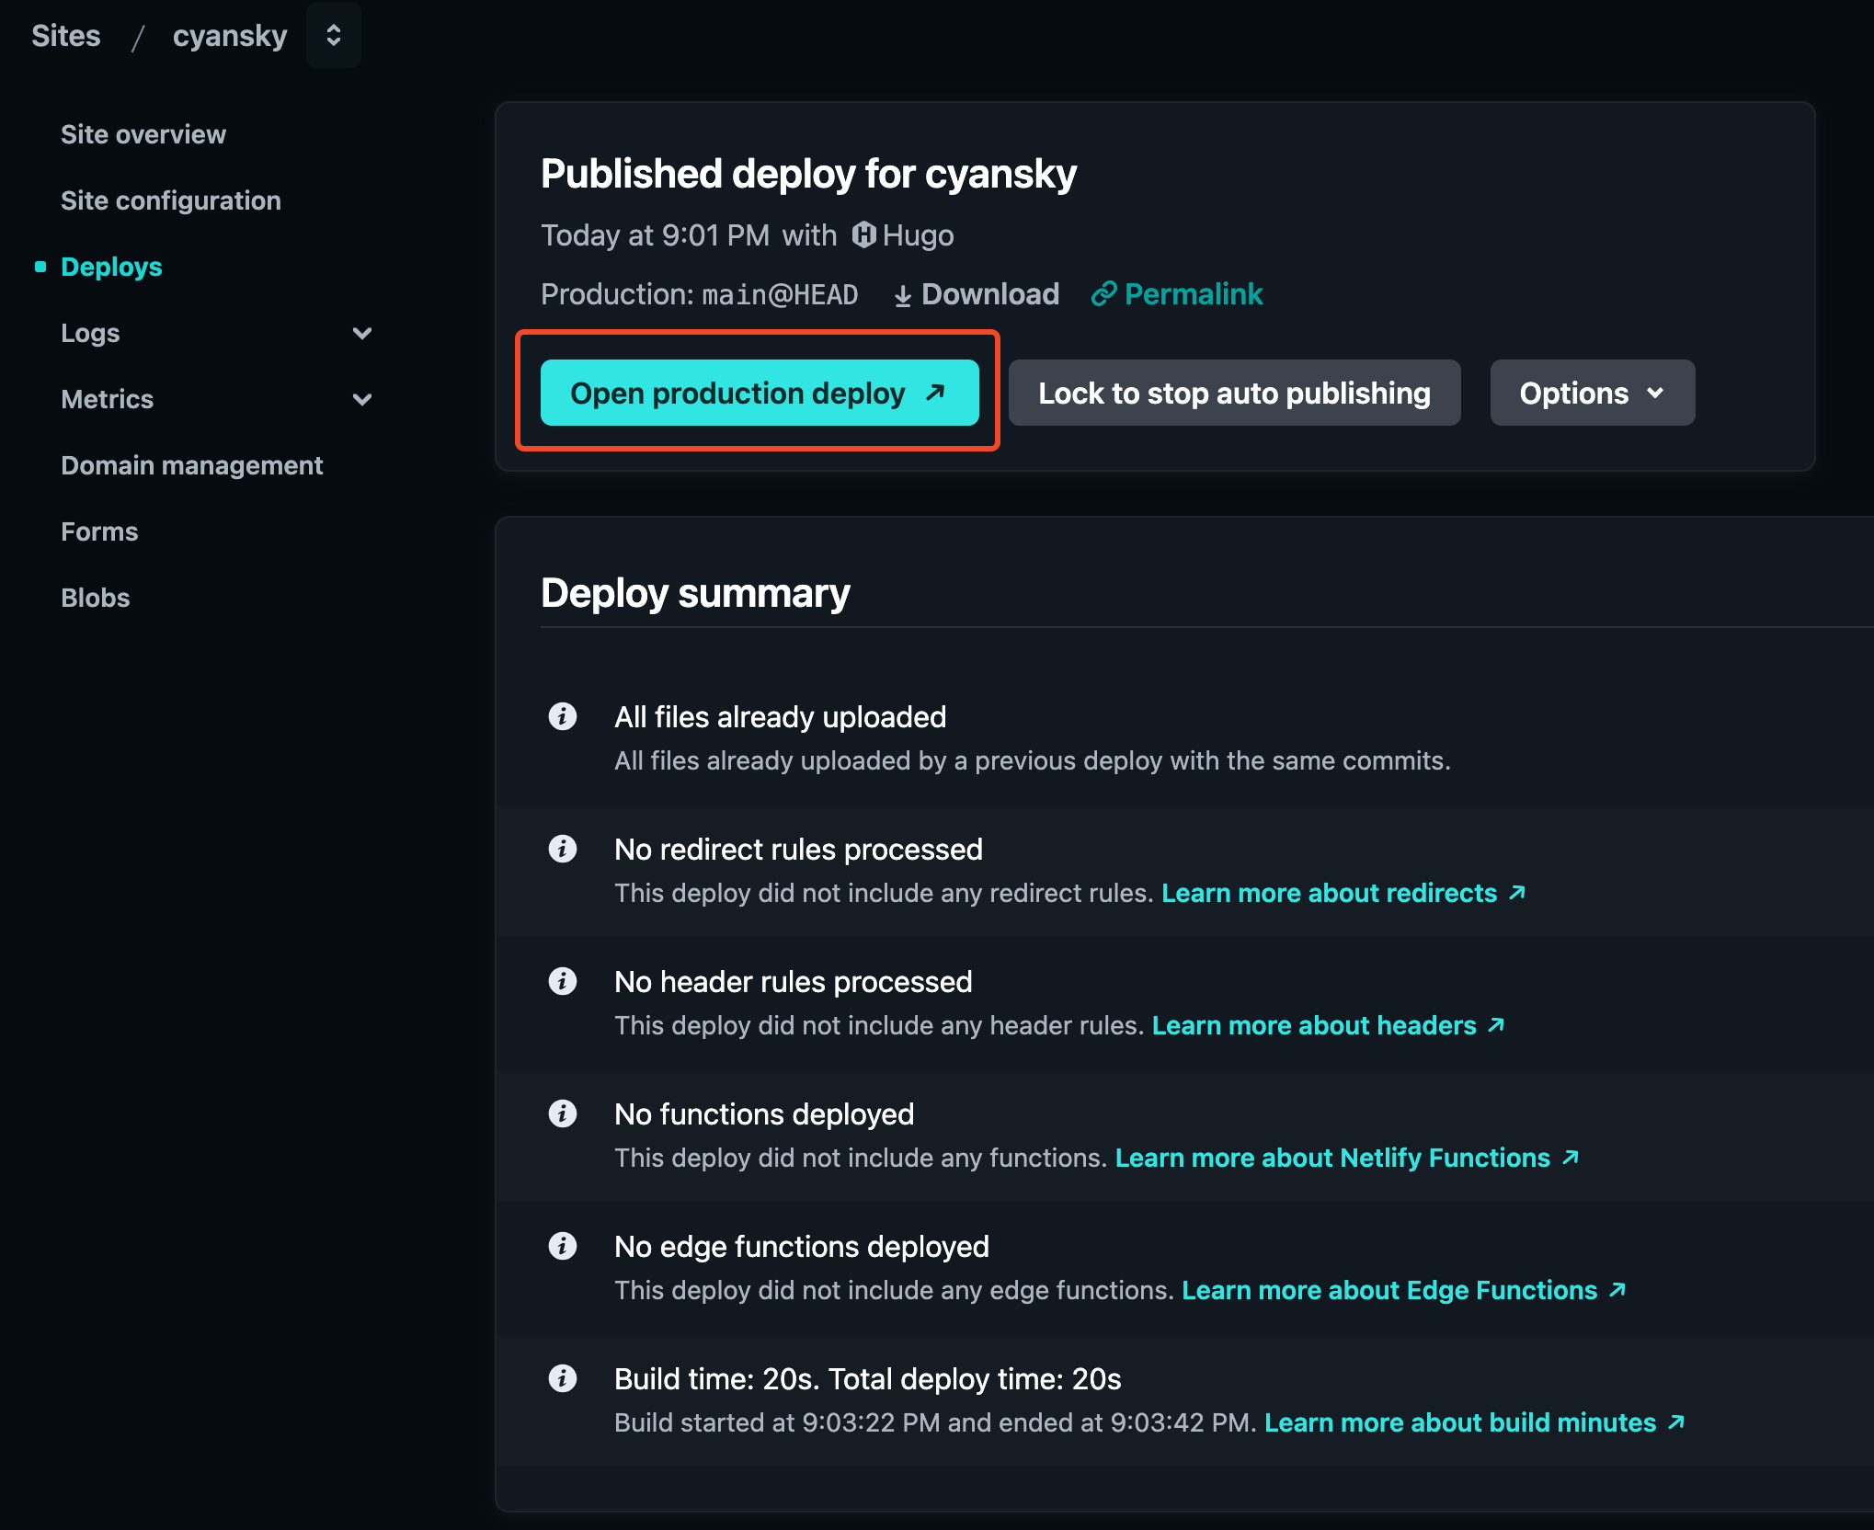Click info icon for No redirect rules processed
The width and height of the screenshot is (1874, 1530).
coord(563,849)
